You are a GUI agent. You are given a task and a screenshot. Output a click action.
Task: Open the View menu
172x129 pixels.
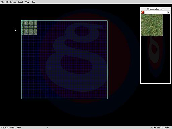click(27, 2)
